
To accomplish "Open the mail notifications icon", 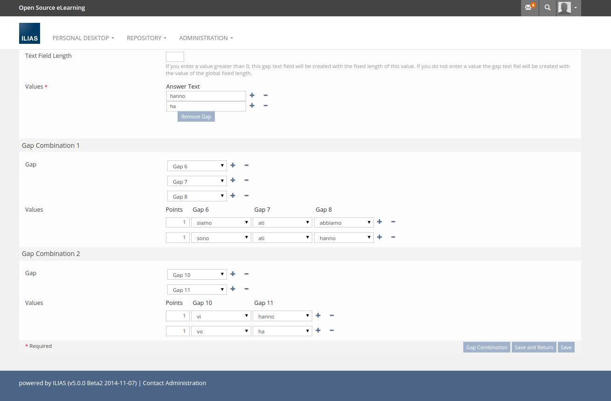I will click(529, 8).
